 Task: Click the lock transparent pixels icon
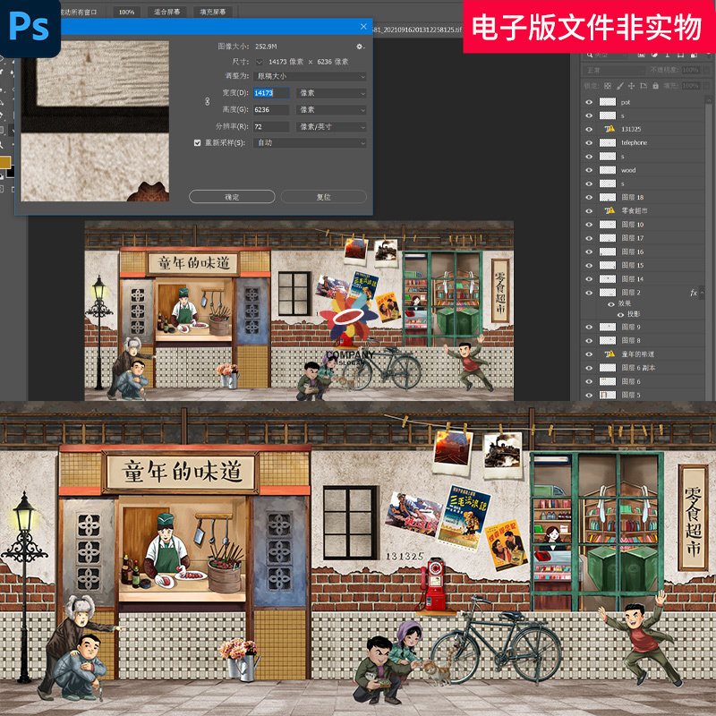pos(608,86)
